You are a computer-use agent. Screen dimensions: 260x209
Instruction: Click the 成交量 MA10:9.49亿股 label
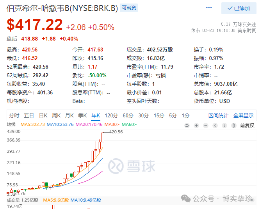pos(86,200)
